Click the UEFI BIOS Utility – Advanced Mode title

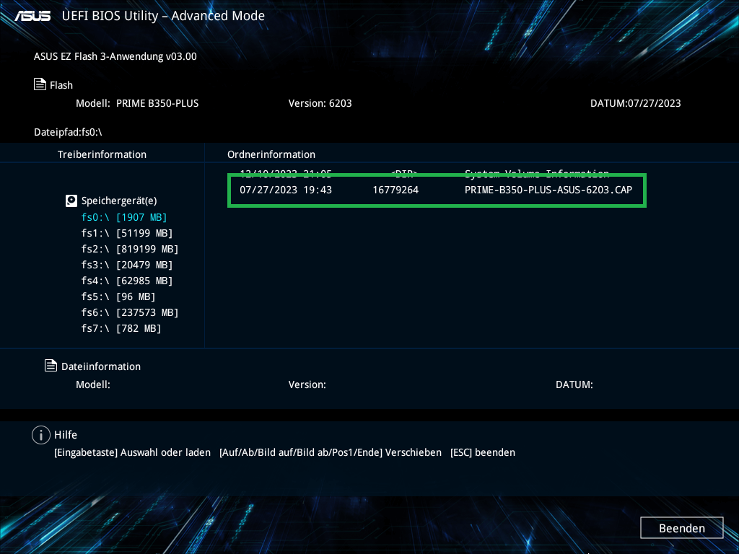163,16
